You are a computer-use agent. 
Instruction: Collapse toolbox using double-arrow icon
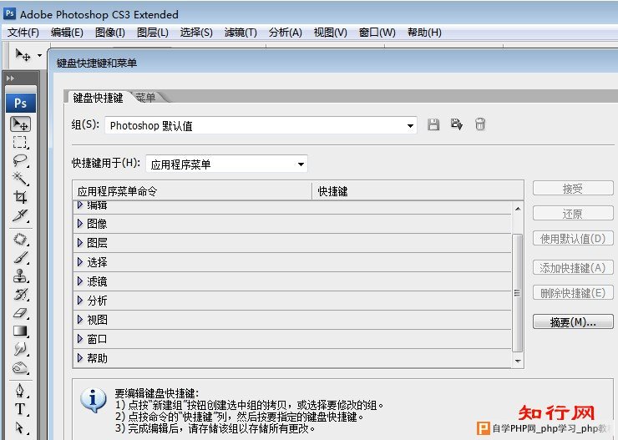click(11, 78)
